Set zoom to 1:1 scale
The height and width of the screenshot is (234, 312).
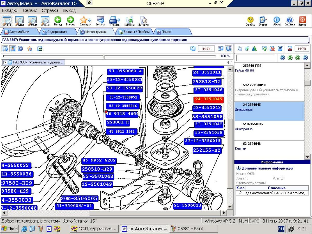pos(7,21)
